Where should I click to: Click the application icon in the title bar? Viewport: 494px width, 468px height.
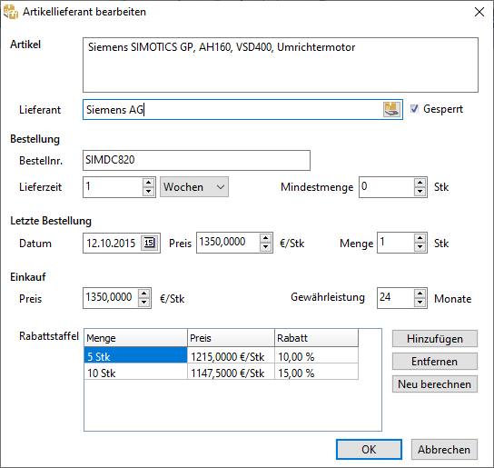[x=11, y=12]
